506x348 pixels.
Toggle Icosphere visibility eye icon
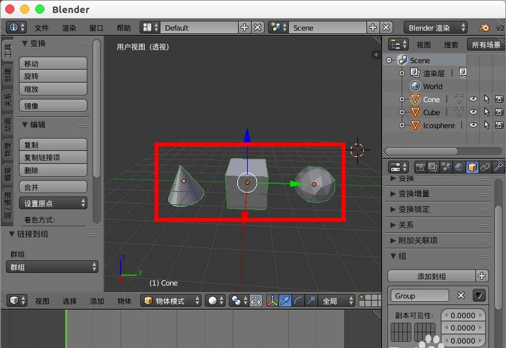point(473,125)
